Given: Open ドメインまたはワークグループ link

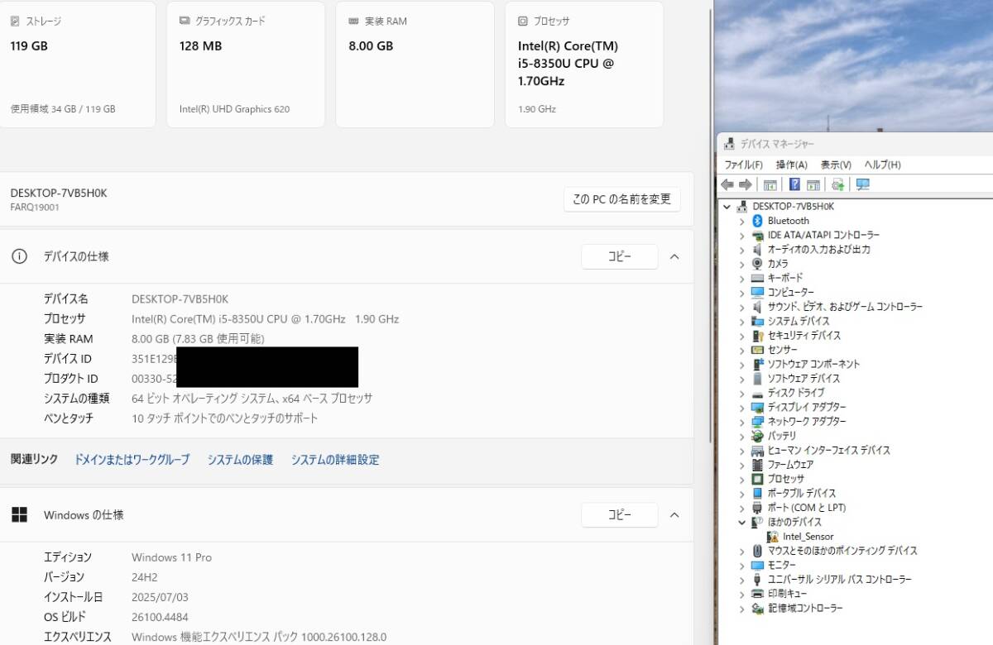Looking at the screenshot, I should tap(132, 460).
